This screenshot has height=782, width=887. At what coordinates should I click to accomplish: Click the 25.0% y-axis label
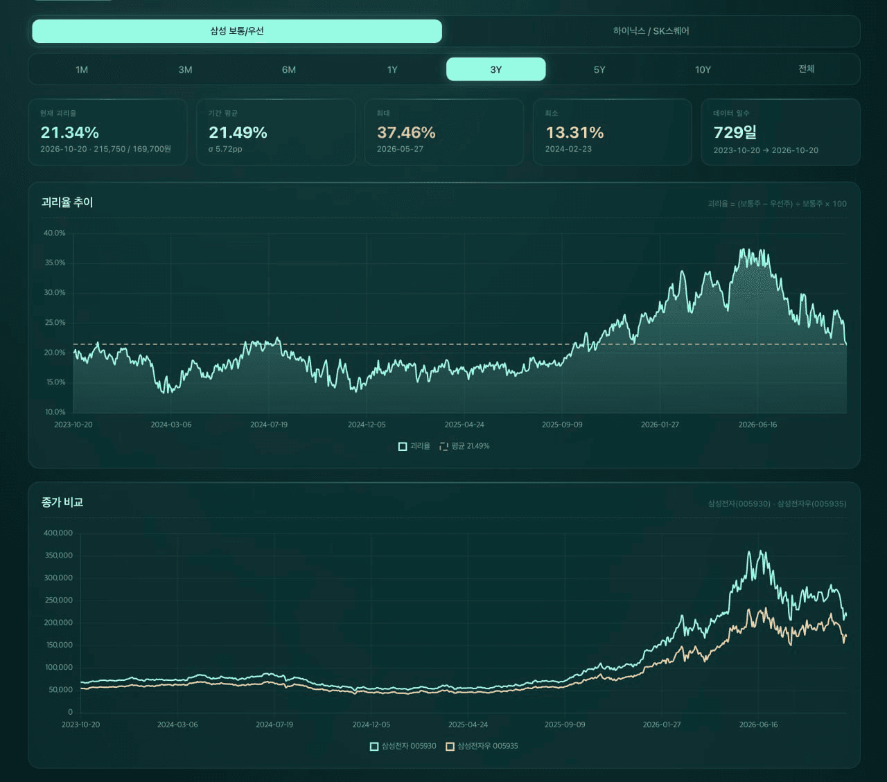coord(55,323)
